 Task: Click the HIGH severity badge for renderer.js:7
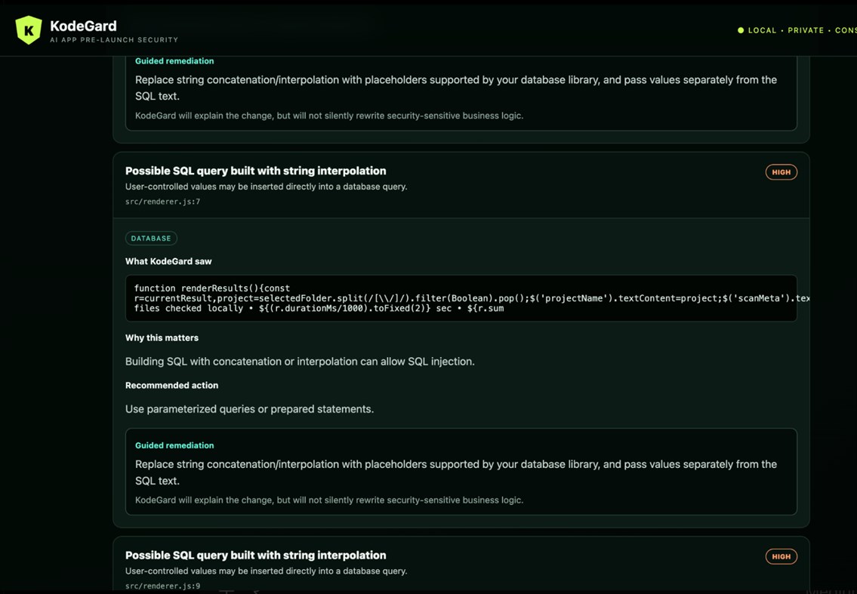click(781, 172)
